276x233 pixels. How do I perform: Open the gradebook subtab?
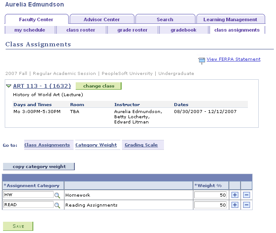(183, 30)
